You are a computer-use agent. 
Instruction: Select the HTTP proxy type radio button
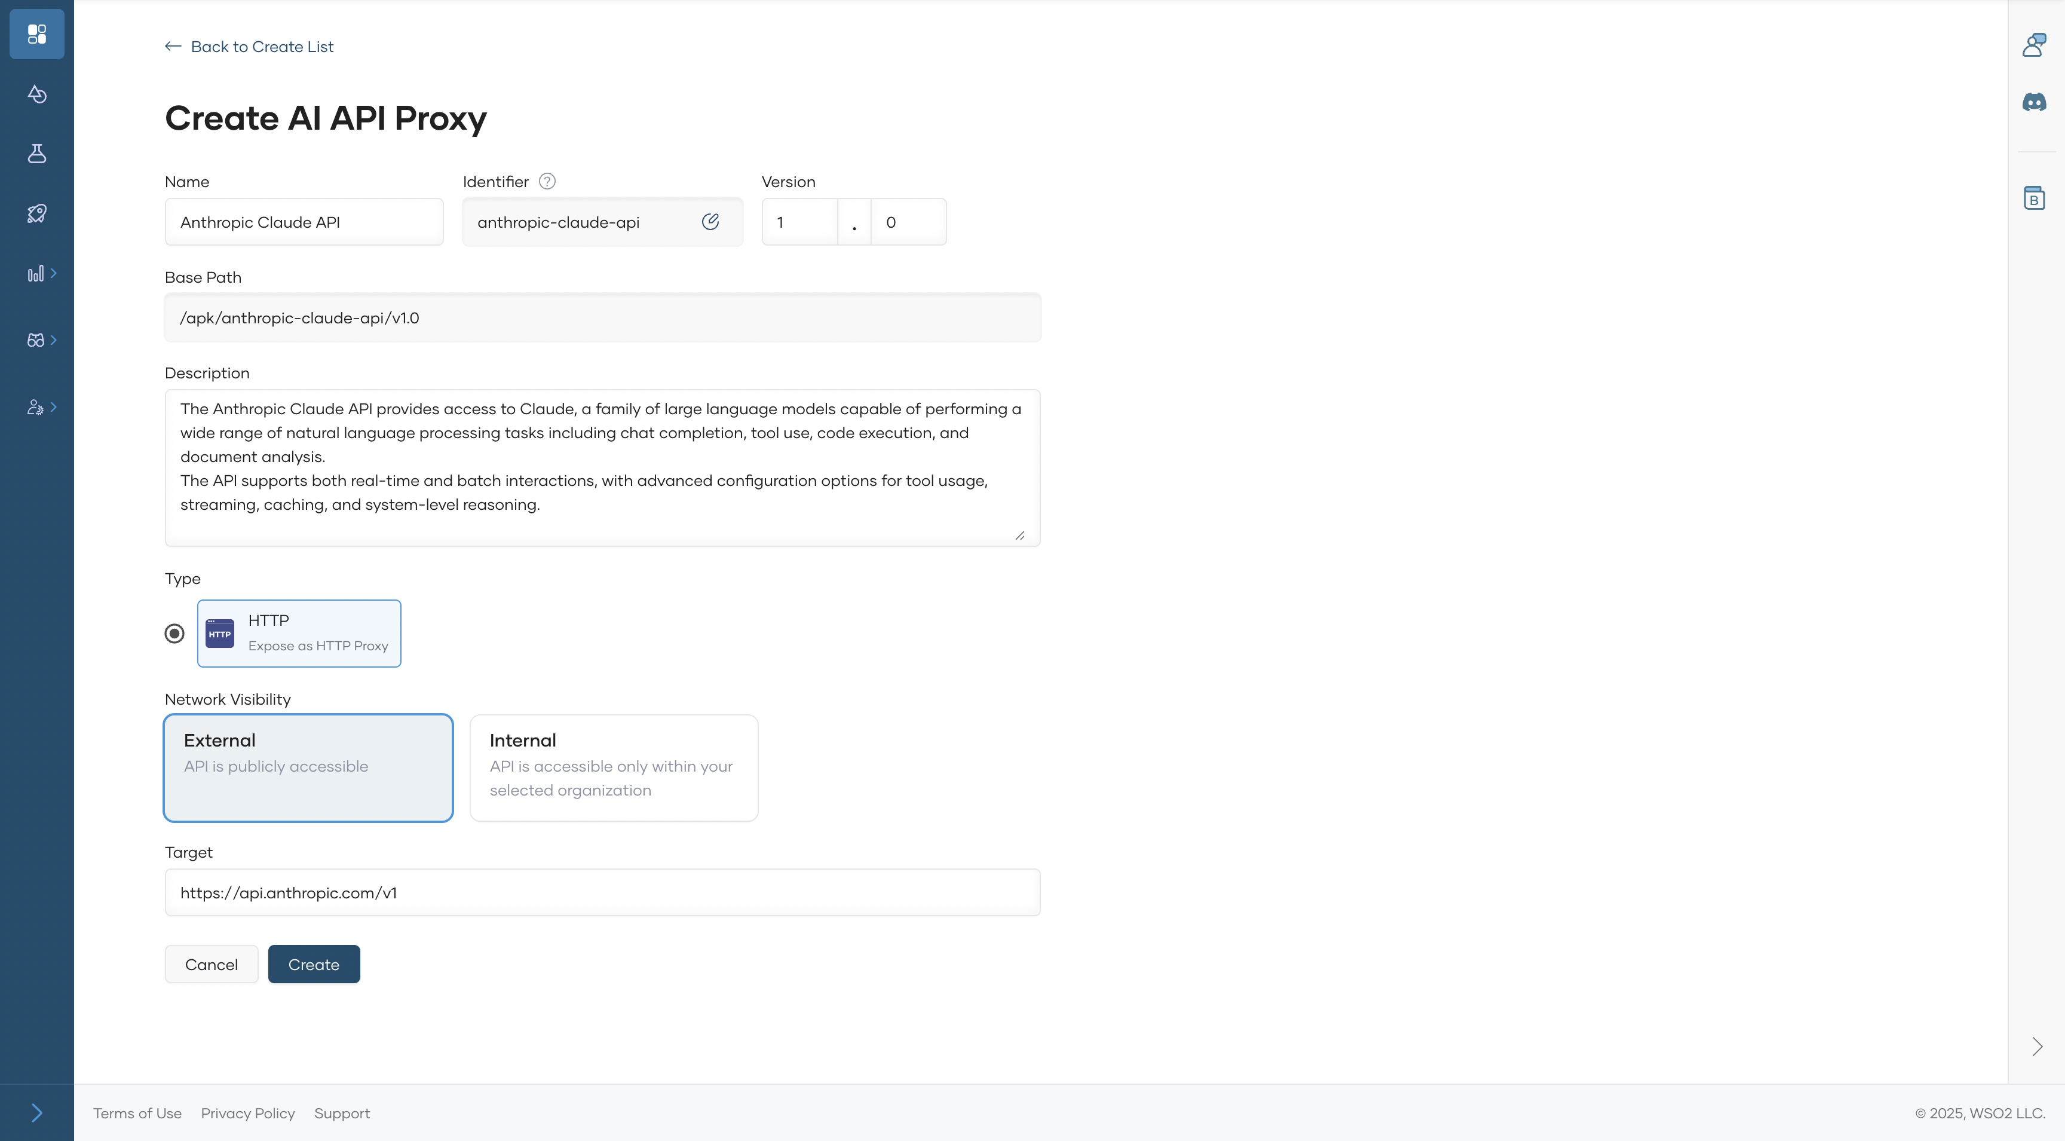[174, 632]
